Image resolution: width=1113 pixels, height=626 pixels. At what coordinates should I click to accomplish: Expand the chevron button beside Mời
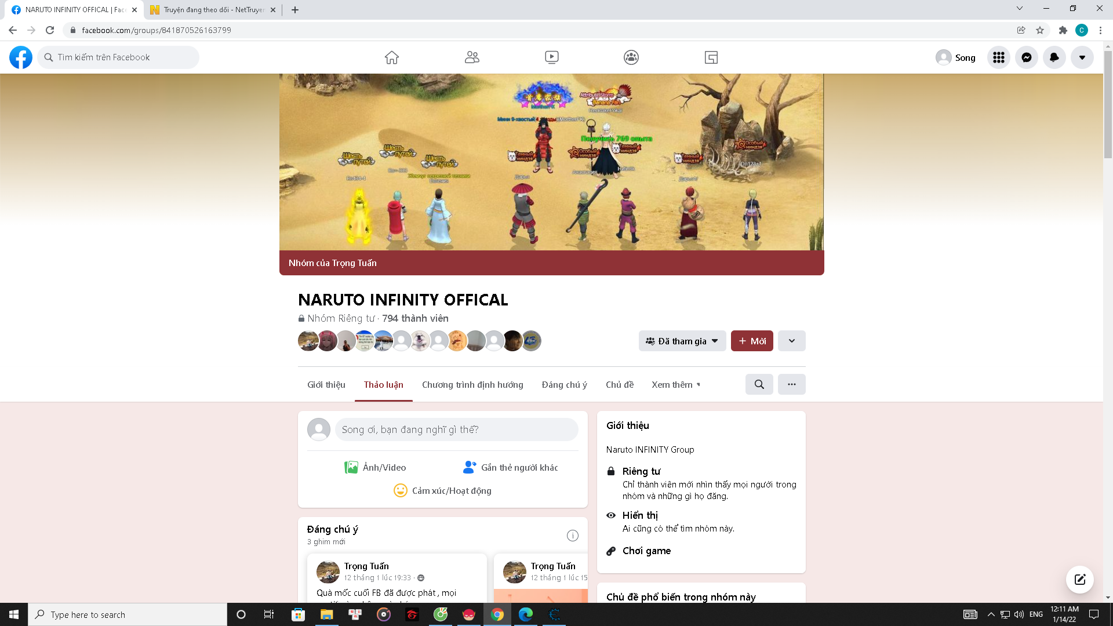point(792,341)
